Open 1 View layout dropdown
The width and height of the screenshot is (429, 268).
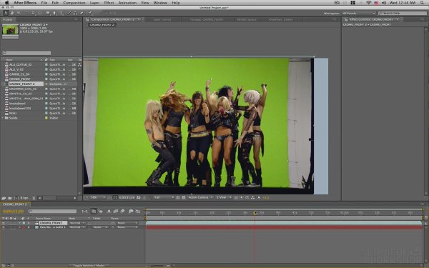(x=224, y=197)
